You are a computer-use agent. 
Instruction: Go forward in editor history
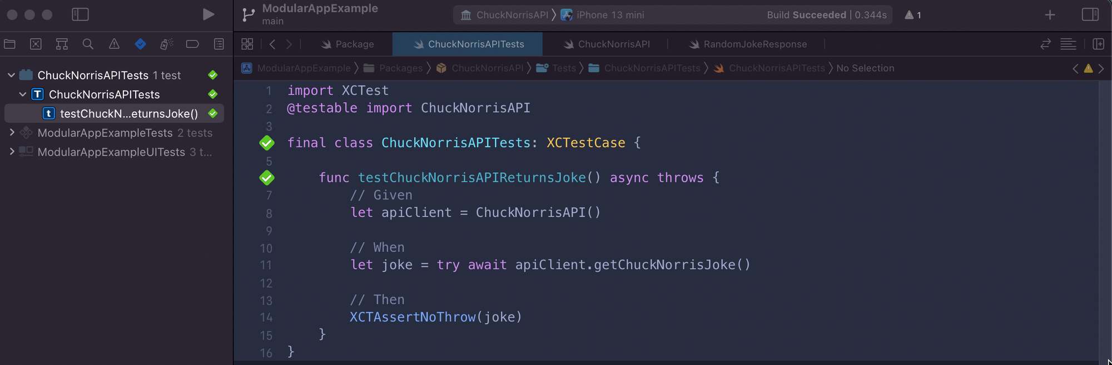(289, 44)
